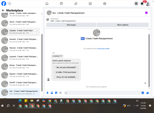Open the Leyanet conversation
The width and height of the screenshot is (154, 113).
pos(20,58)
